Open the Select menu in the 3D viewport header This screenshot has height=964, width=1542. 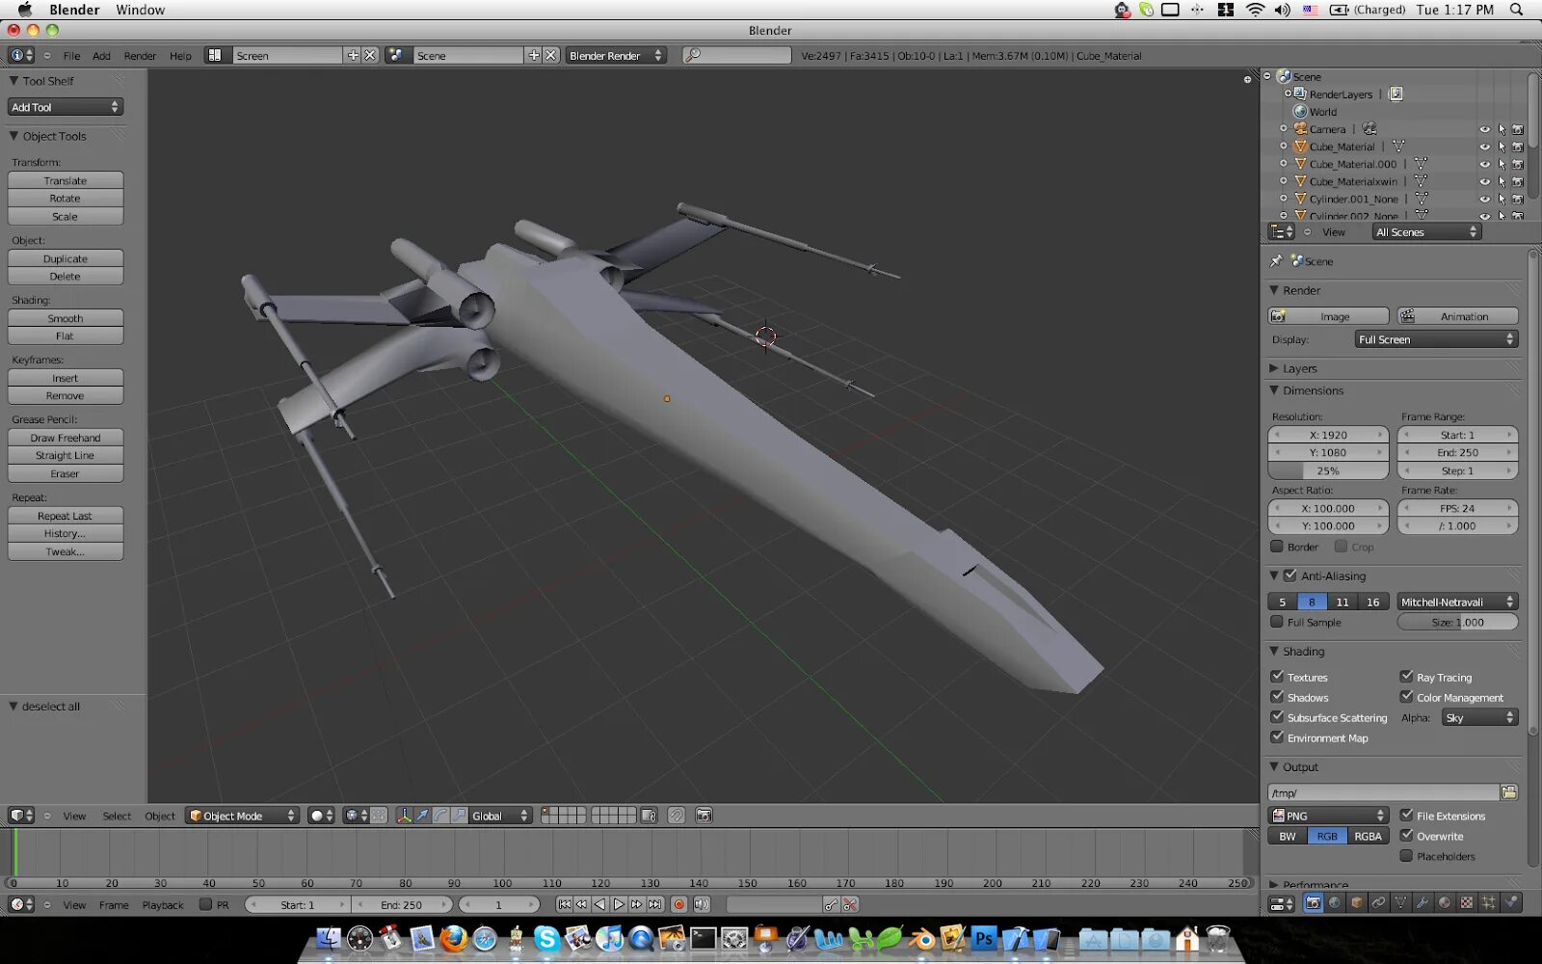click(x=117, y=817)
